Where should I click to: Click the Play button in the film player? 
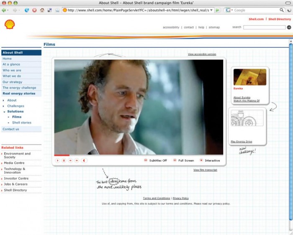tap(58, 161)
